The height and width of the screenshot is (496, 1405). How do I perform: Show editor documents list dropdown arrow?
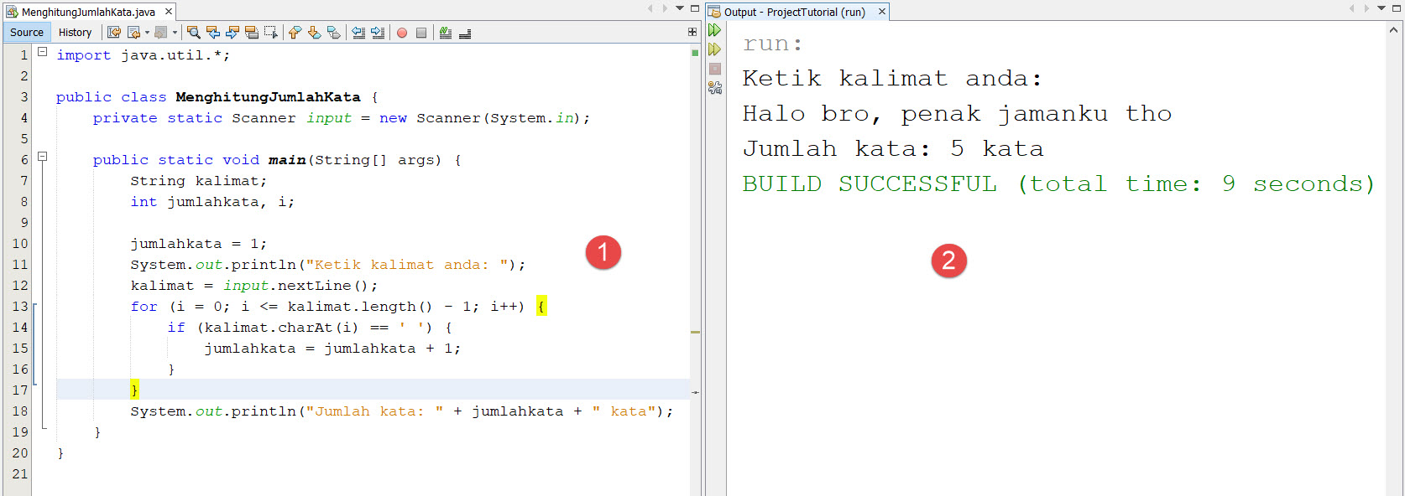(x=680, y=8)
